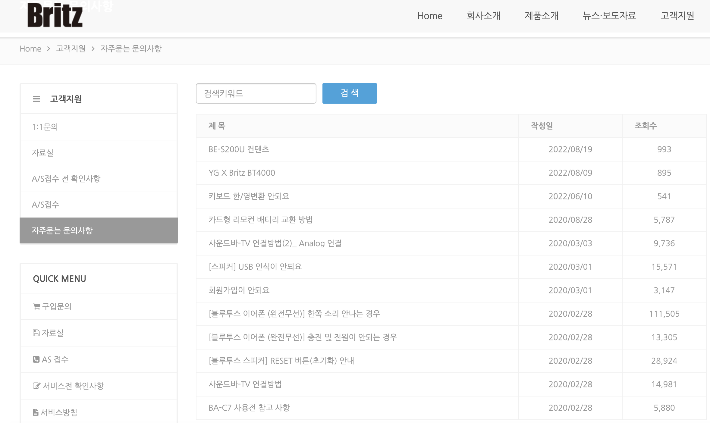Open 카드형 리모컨 배터리 교환 방법 post
Screen dimensions: 710x423
[260, 220]
